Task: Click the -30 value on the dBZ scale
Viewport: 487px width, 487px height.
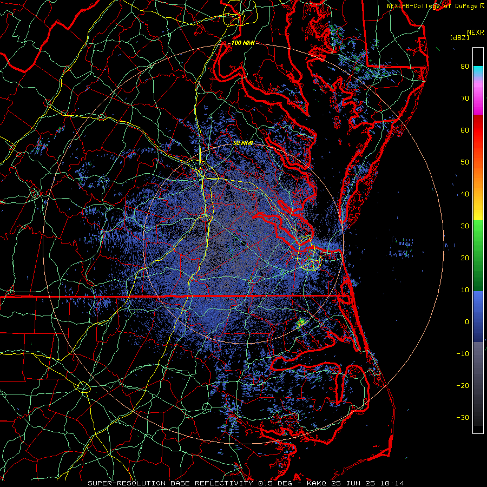Action: click(463, 418)
